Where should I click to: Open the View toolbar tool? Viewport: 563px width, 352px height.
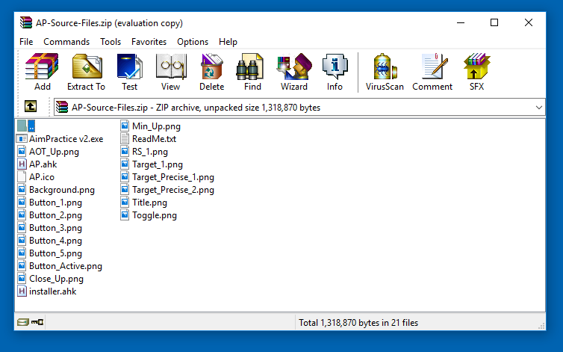click(170, 72)
